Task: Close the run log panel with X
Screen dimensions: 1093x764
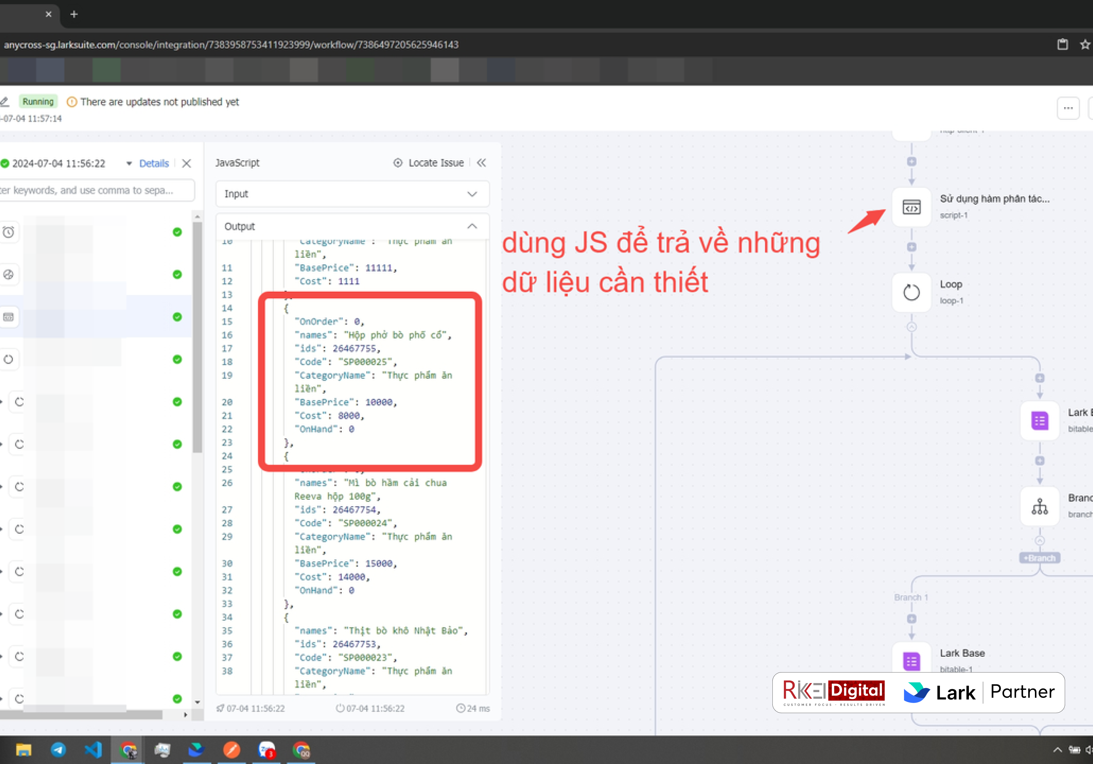Action: (187, 163)
